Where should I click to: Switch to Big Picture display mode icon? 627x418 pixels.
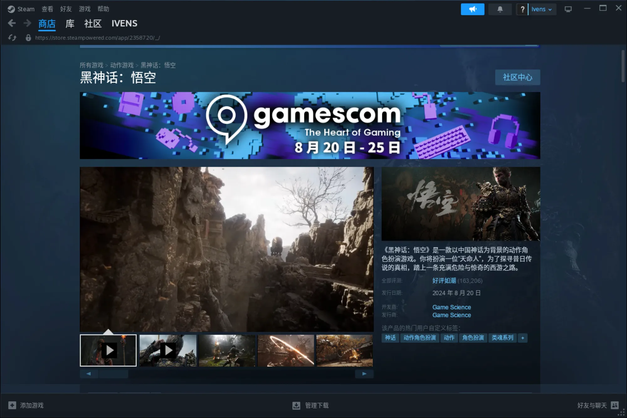pos(568,9)
